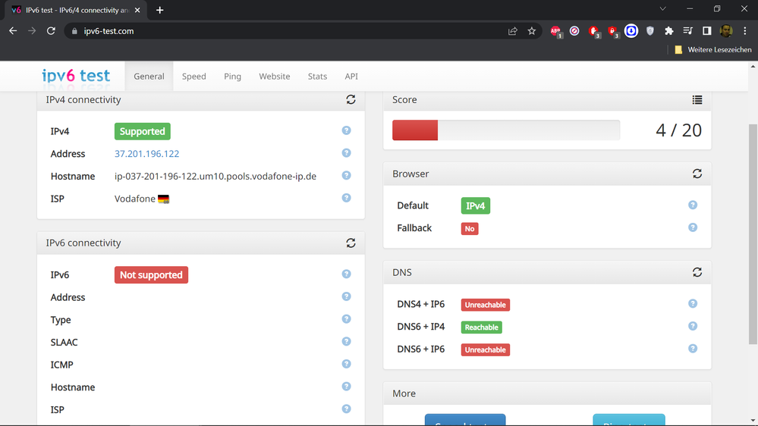The image size is (758, 426).
Task: Click the DNS4 + IP6 Unreachable badge
Action: (x=486, y=305)
